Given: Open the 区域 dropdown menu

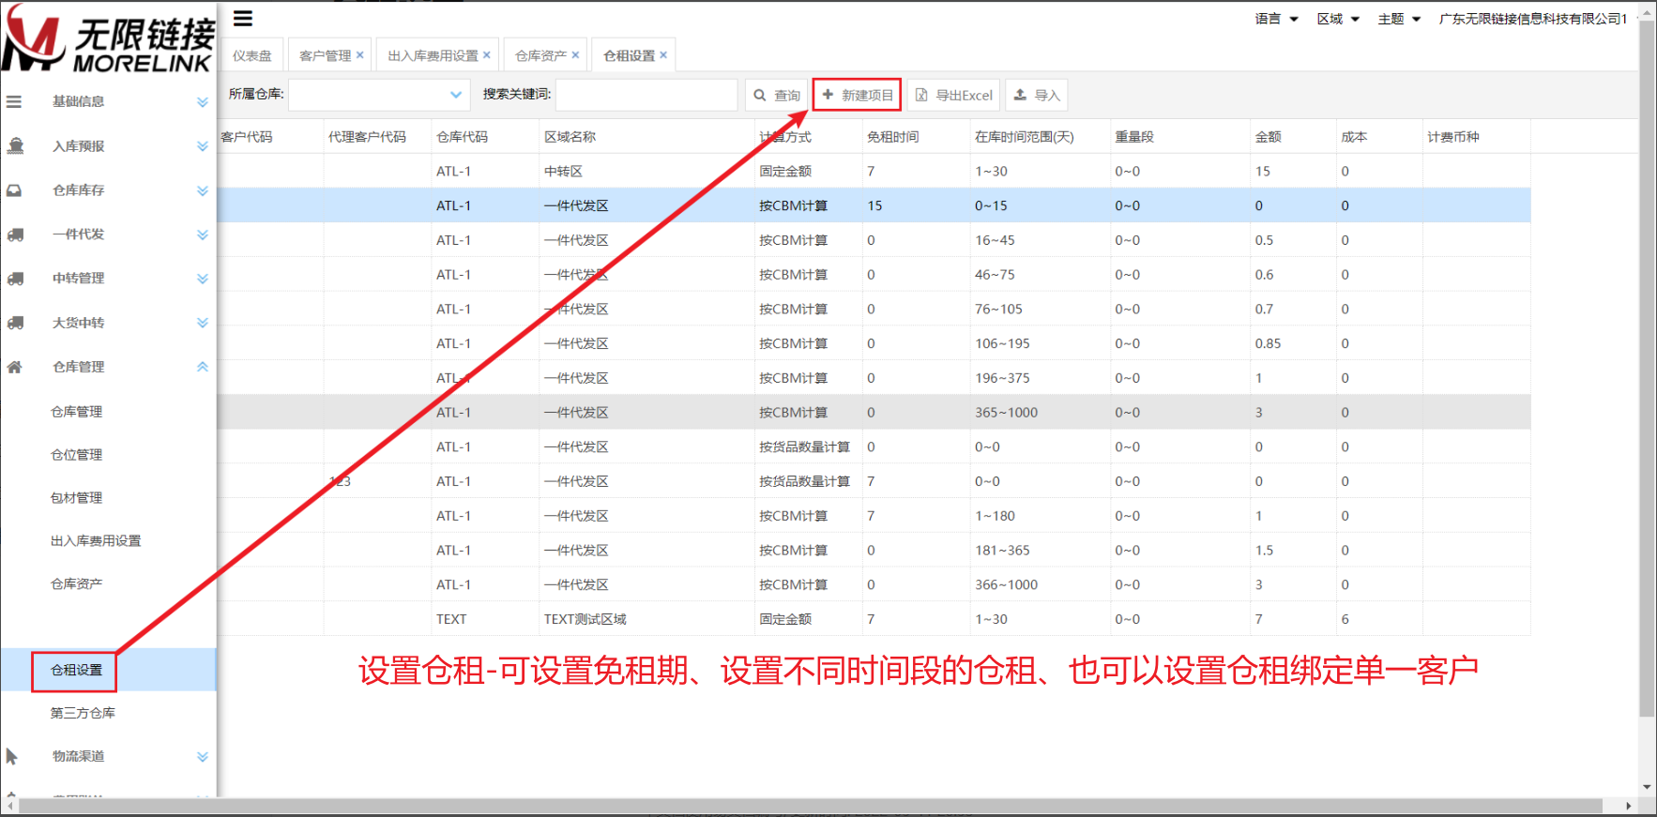Looking at the screenshot, I should pos(1338,19).
